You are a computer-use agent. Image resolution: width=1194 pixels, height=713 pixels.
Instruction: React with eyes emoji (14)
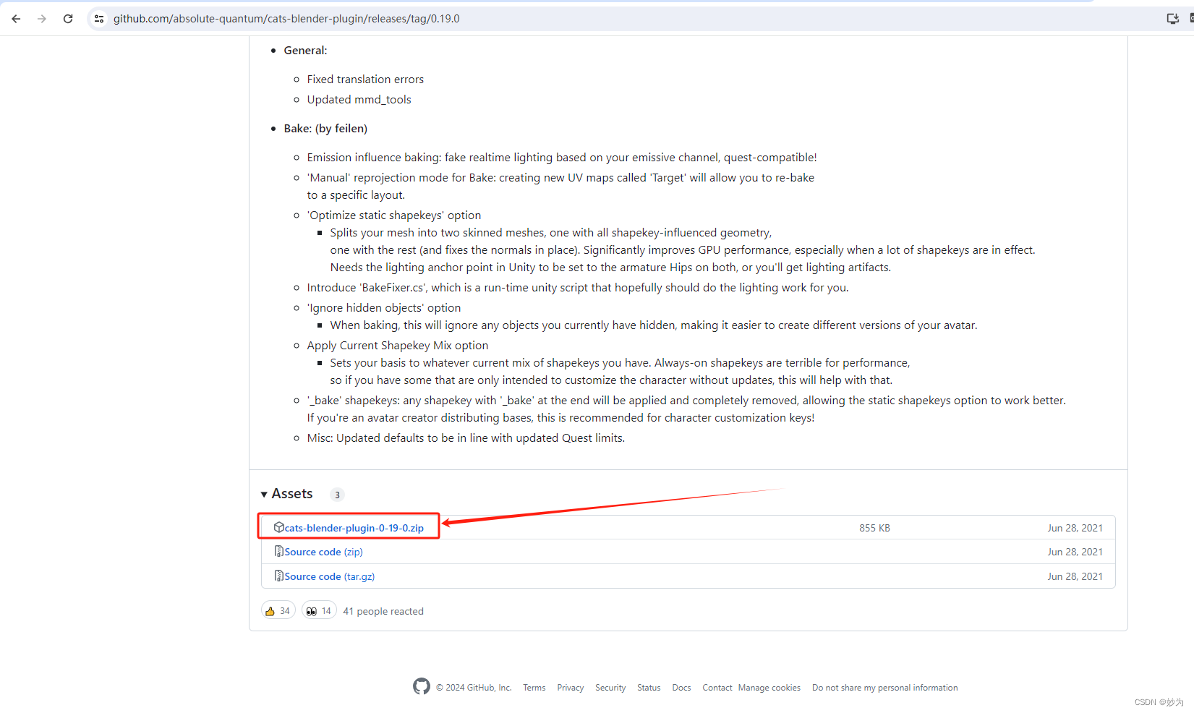tap(319, 610)
